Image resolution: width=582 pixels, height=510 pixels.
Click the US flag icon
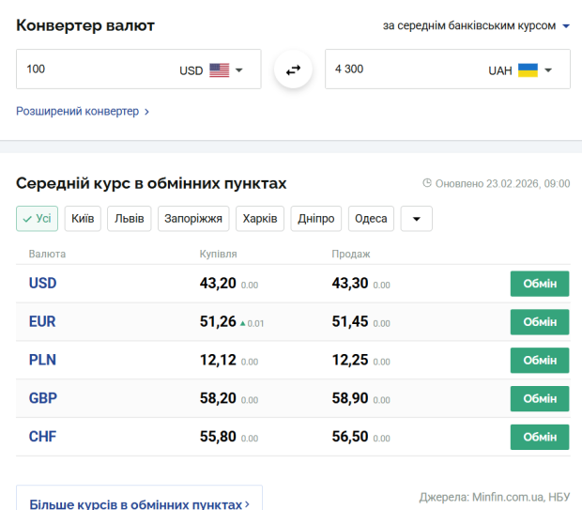pos(219,70)
